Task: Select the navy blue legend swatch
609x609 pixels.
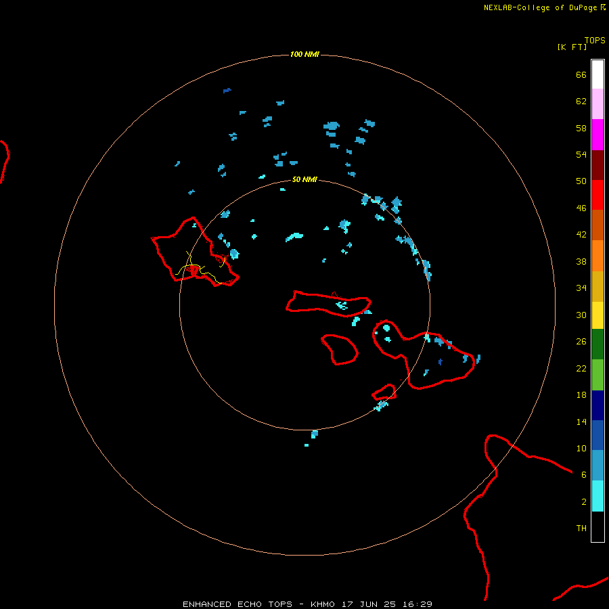Action: [597, 405]
